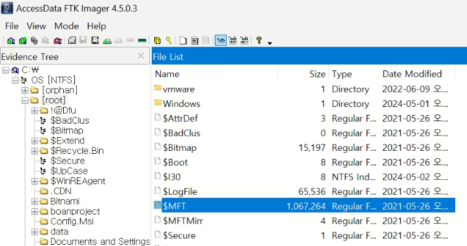Click the Add Evidence Item toolbar icon

point(11,40)
